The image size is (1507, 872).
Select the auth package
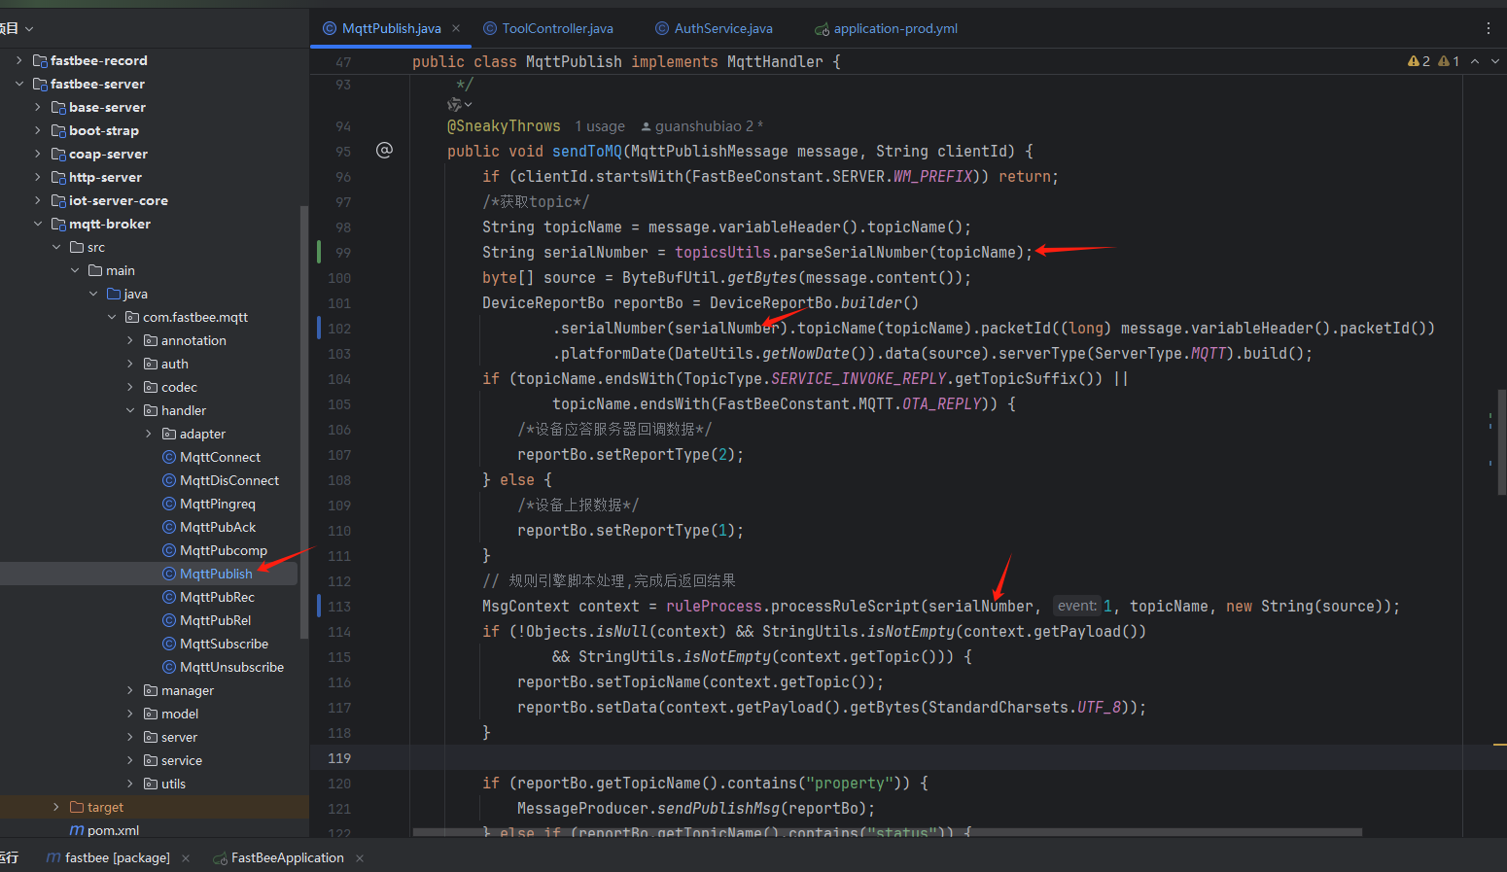(x=166, y=364)
